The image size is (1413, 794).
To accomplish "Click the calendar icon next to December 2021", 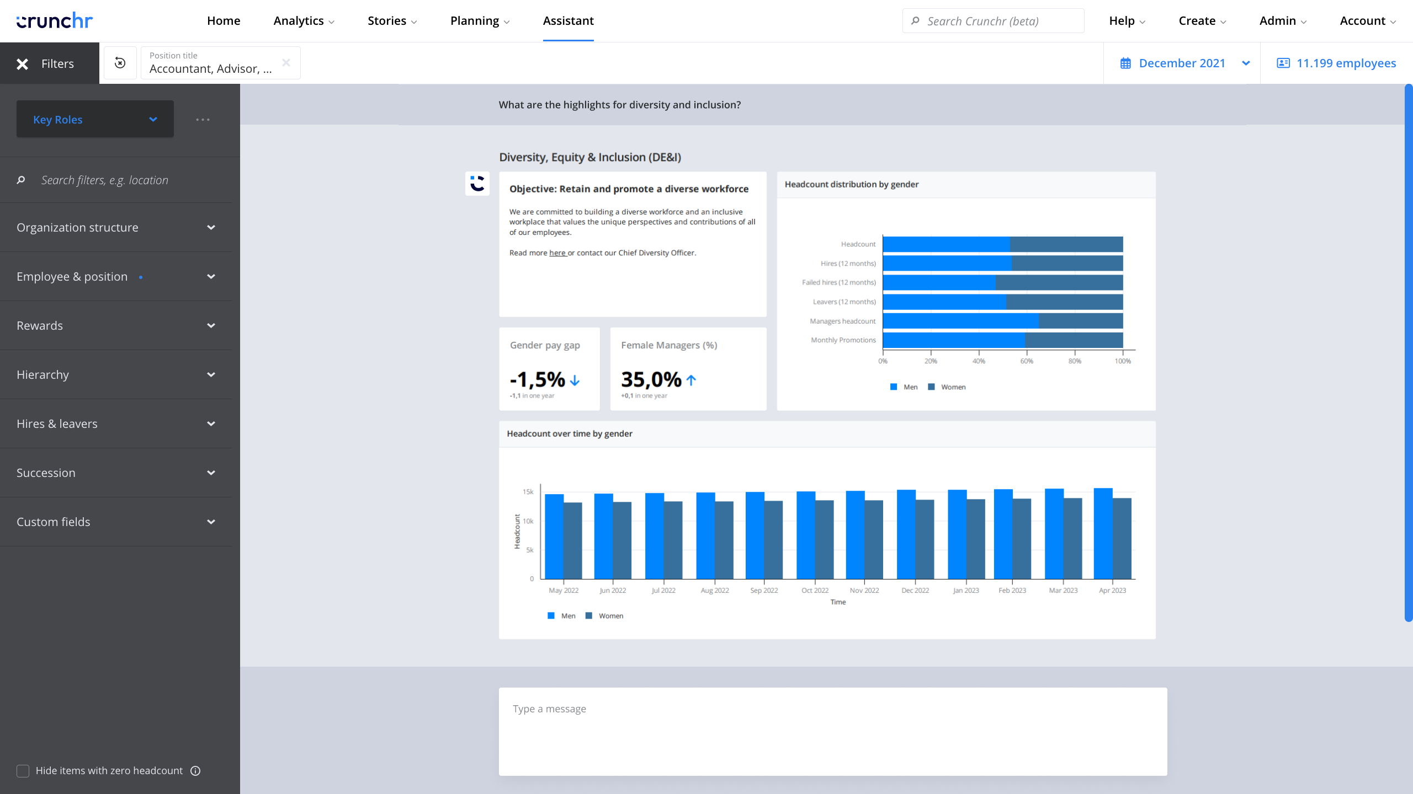I will [1125, 63].
